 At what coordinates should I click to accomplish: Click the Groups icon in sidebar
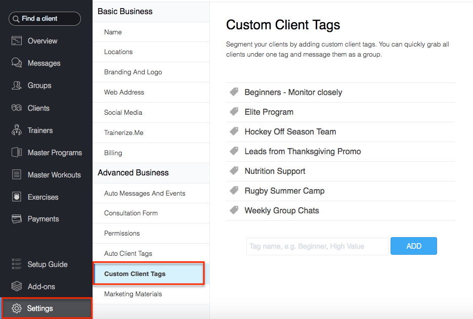pyautogui.click(x=17, y=85)
